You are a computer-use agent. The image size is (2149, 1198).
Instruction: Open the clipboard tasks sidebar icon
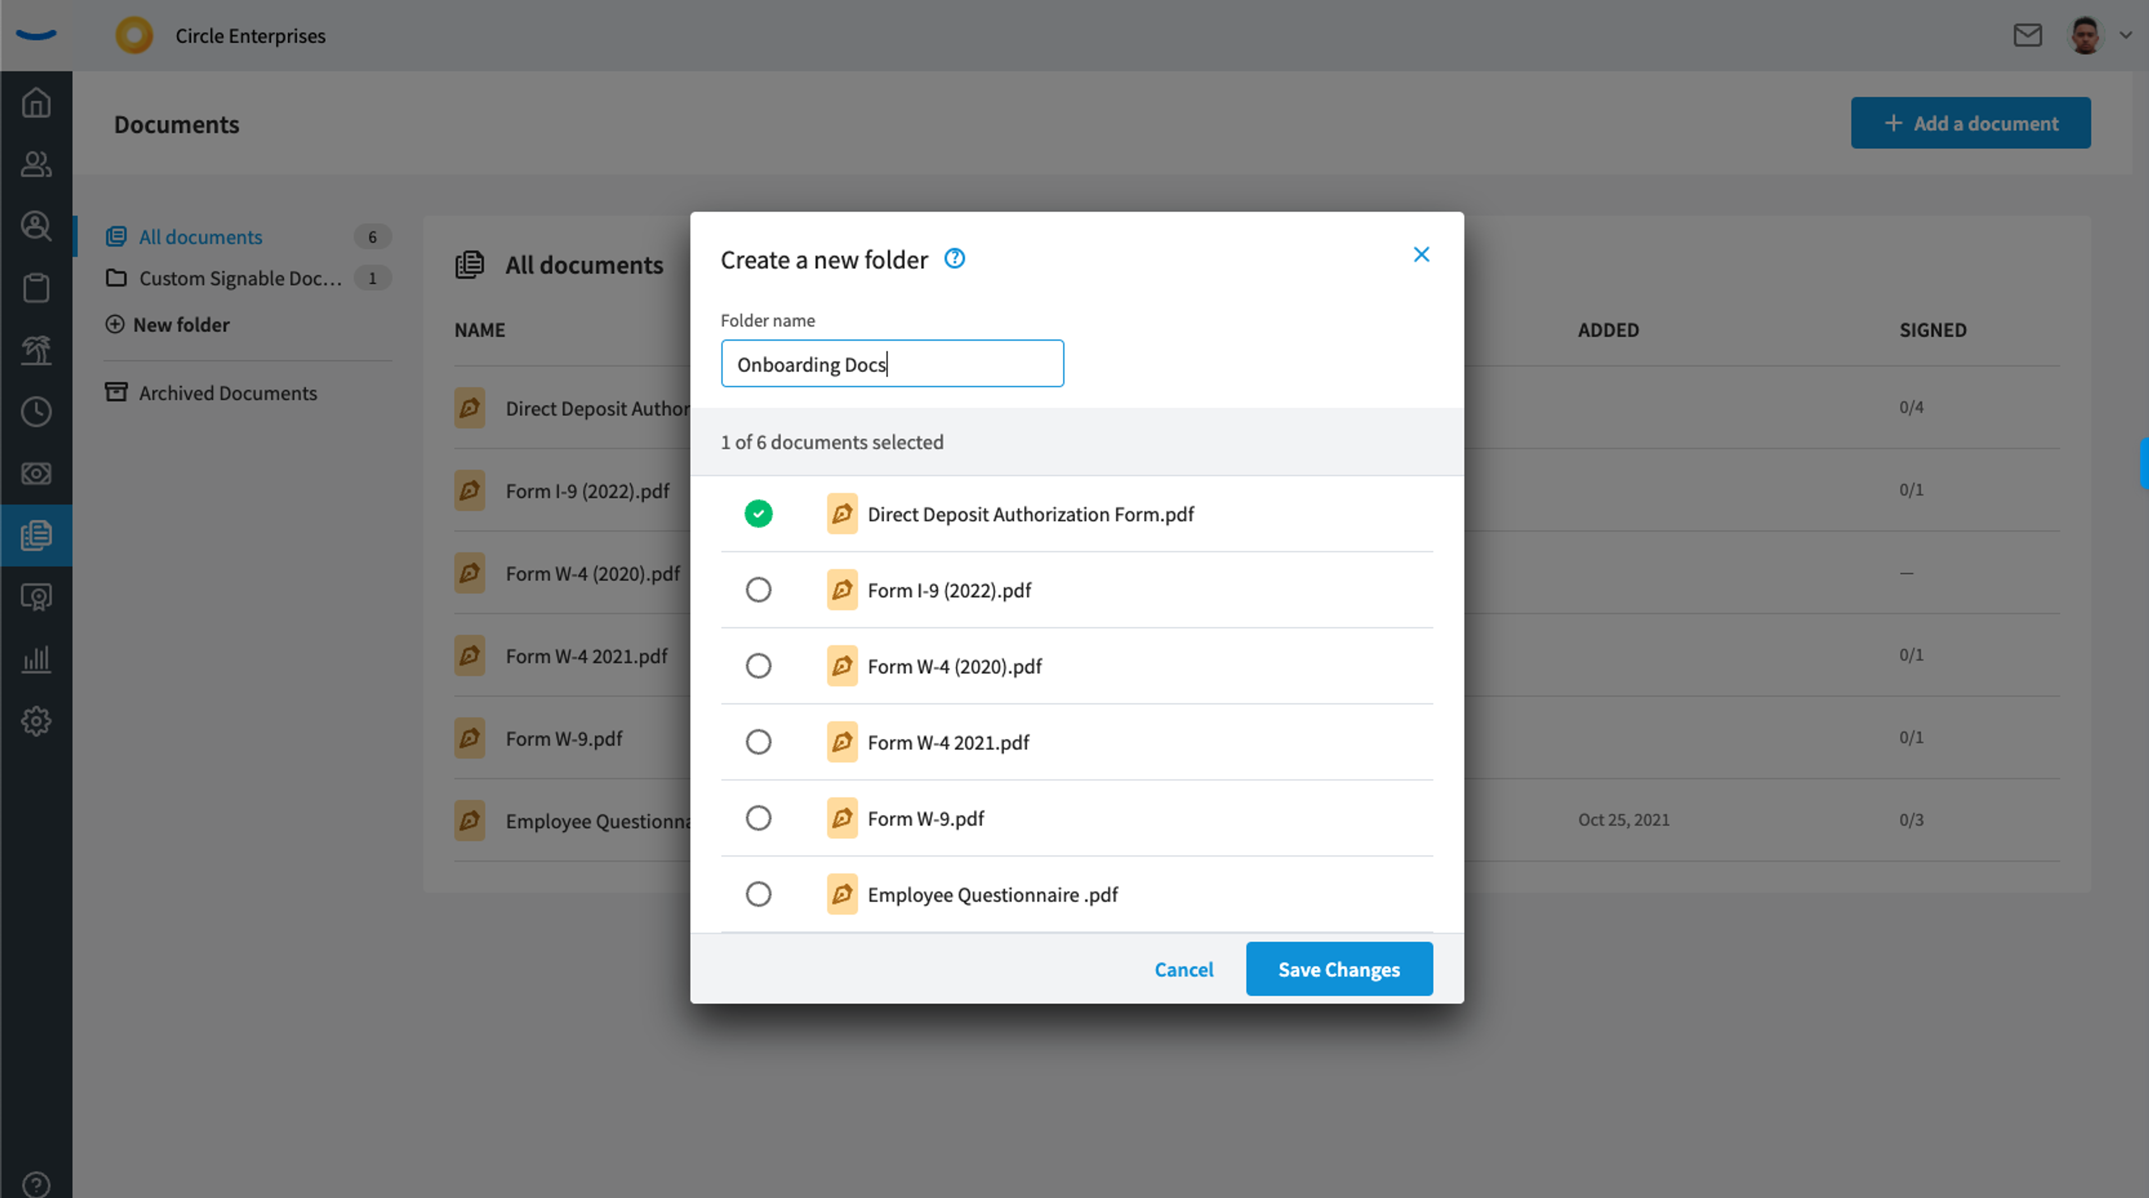coord(36,288)
